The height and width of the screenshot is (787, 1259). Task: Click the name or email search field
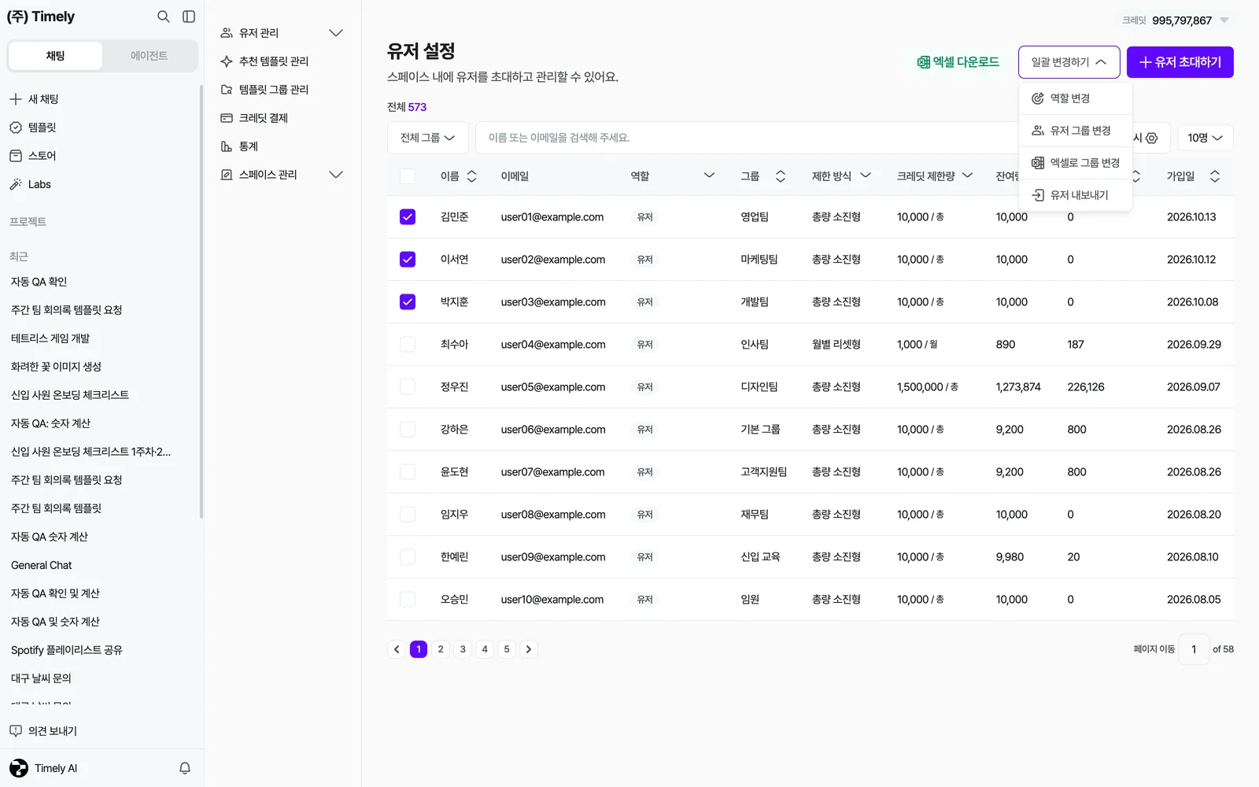748,138
